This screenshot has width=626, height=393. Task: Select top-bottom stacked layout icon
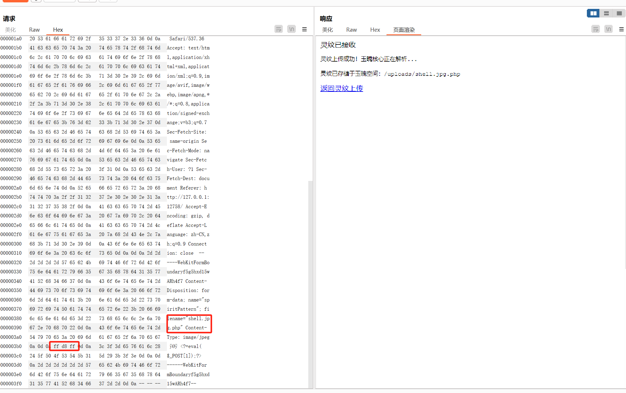[606, 13]
